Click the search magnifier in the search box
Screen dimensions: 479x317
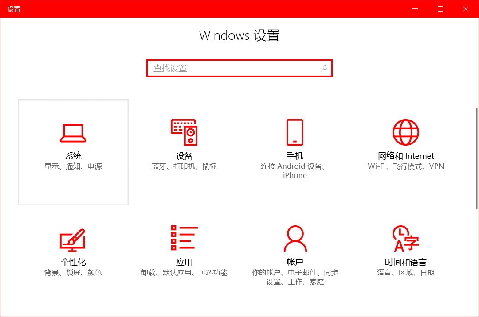tap(324, 68)
